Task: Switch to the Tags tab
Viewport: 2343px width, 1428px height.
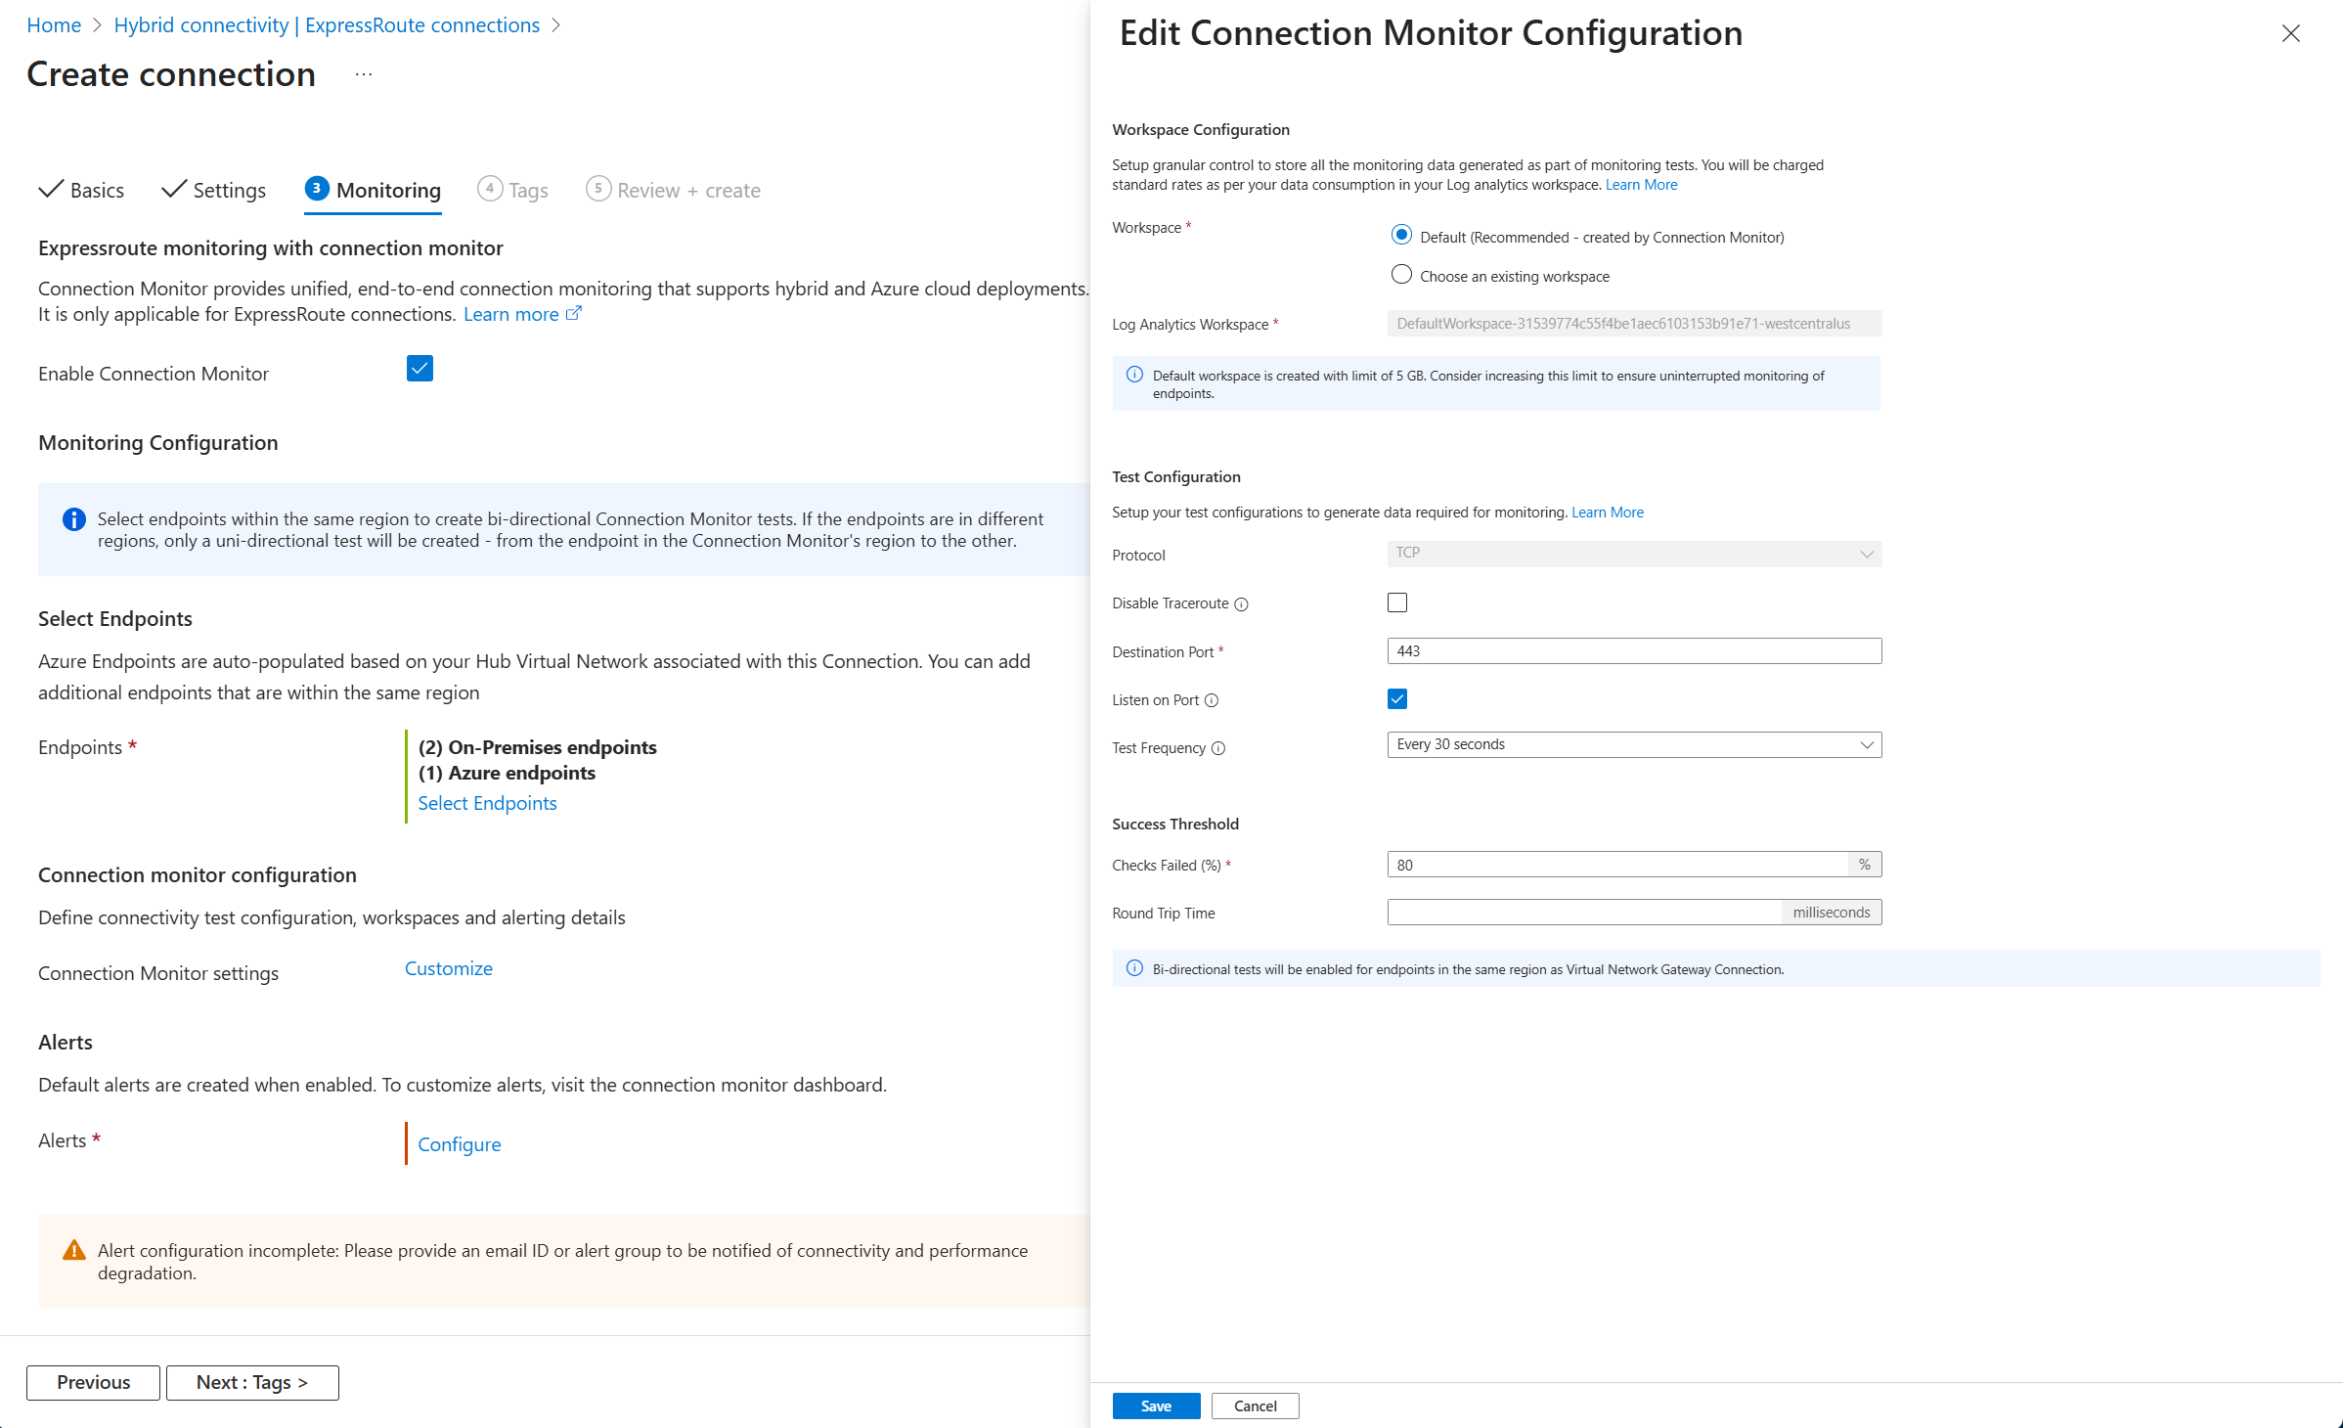Action: (513, 190)
